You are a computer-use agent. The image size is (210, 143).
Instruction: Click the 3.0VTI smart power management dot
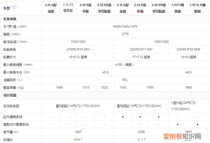click(x=178, y=124)
